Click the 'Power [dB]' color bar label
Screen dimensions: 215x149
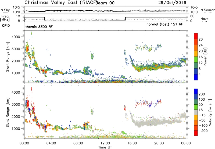coord(205,57)
